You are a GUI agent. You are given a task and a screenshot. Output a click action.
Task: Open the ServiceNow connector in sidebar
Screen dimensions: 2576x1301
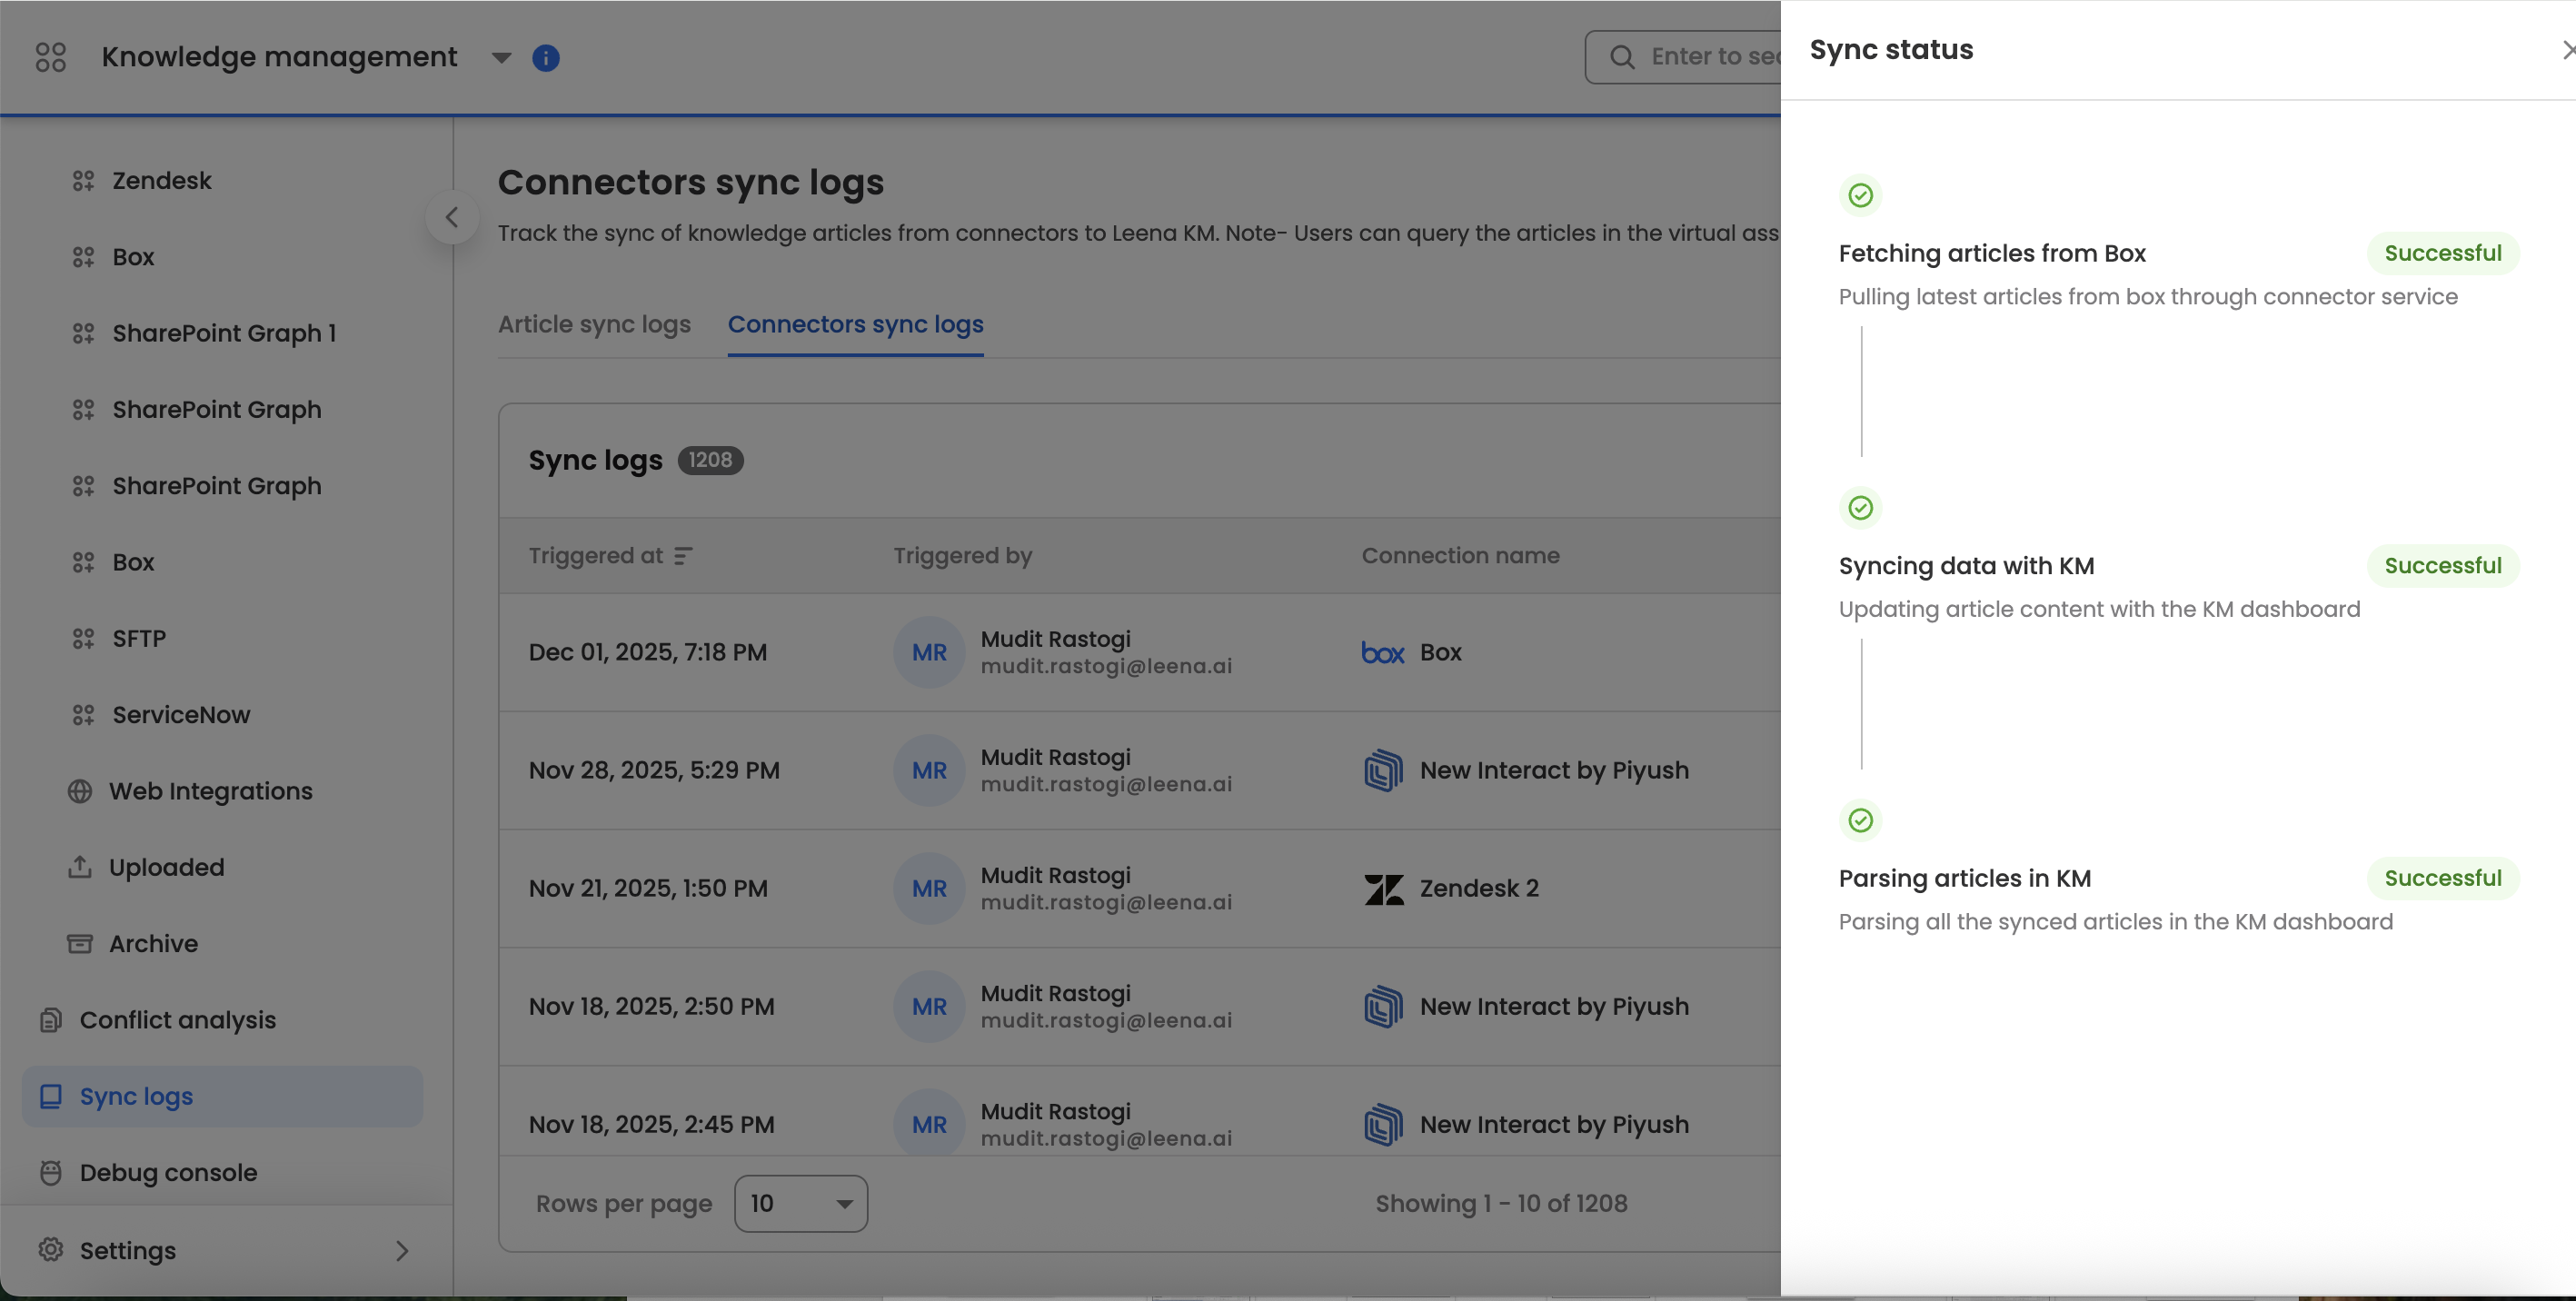181,715
